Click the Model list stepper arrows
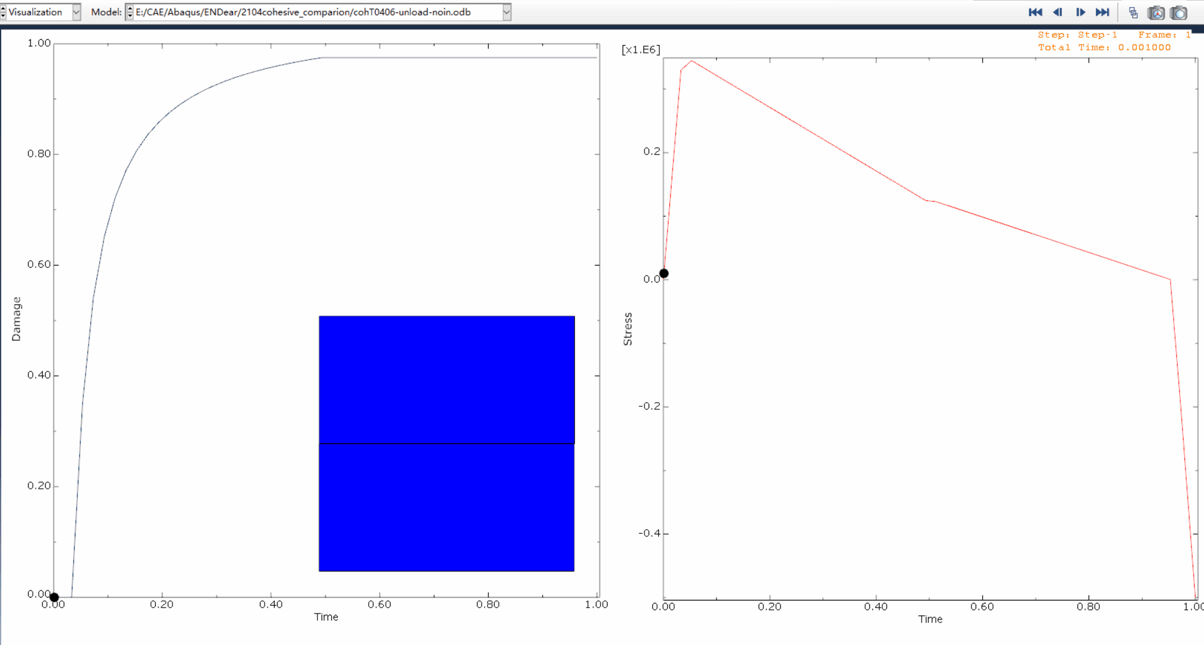The image size is (1204, 645). 130,12
